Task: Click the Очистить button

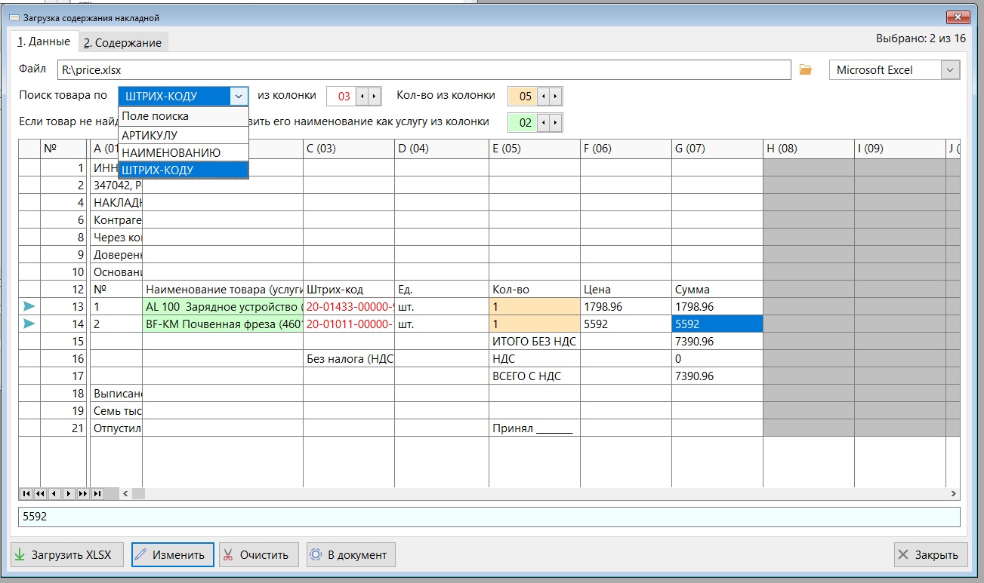Action: (x=258, y=555)
